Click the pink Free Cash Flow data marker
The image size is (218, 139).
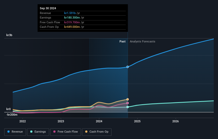pos(127,103)
